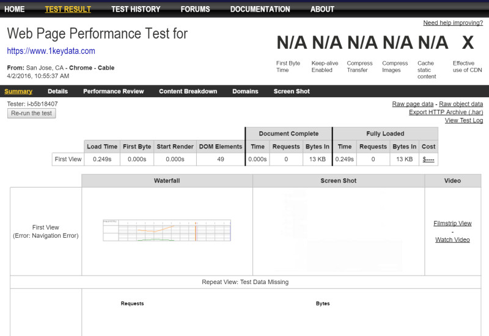
Task: Click the Watch Video link
Action: (452, 239)
